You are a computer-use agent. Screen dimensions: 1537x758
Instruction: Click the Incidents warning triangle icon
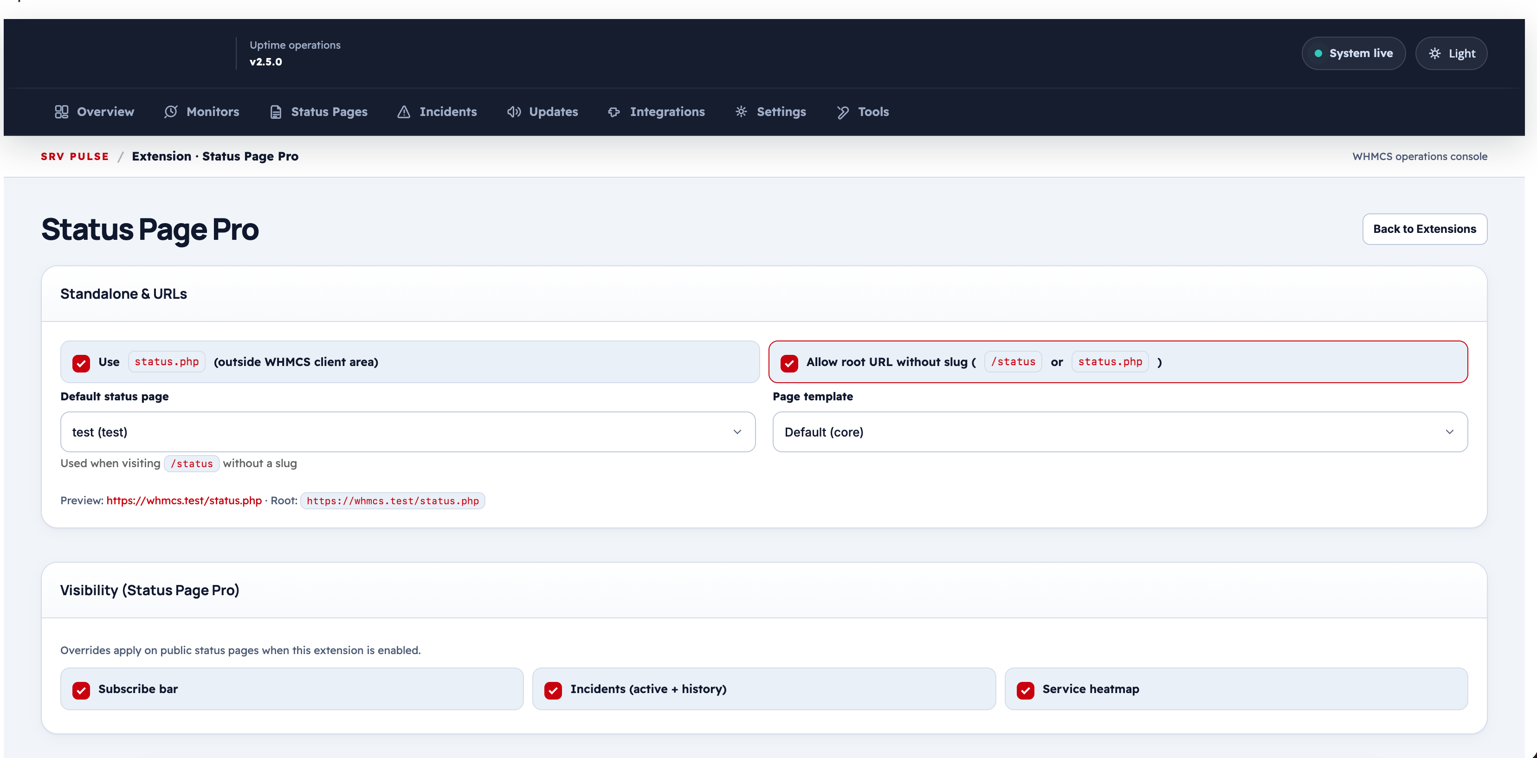(x=404, y=111)
